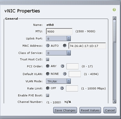The width and height of the screenshot is (121, 119).
Task: Choose the custom PCI Order radio button
Action: point(62,66)
